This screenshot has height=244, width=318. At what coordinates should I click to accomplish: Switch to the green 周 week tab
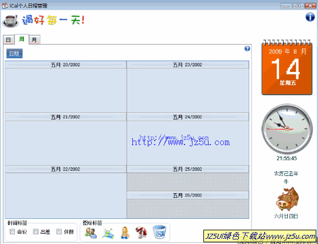22,39
